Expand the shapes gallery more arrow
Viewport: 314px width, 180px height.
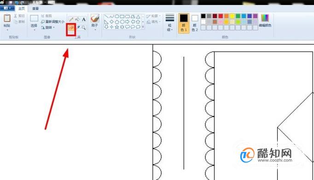tap(143, 27)
